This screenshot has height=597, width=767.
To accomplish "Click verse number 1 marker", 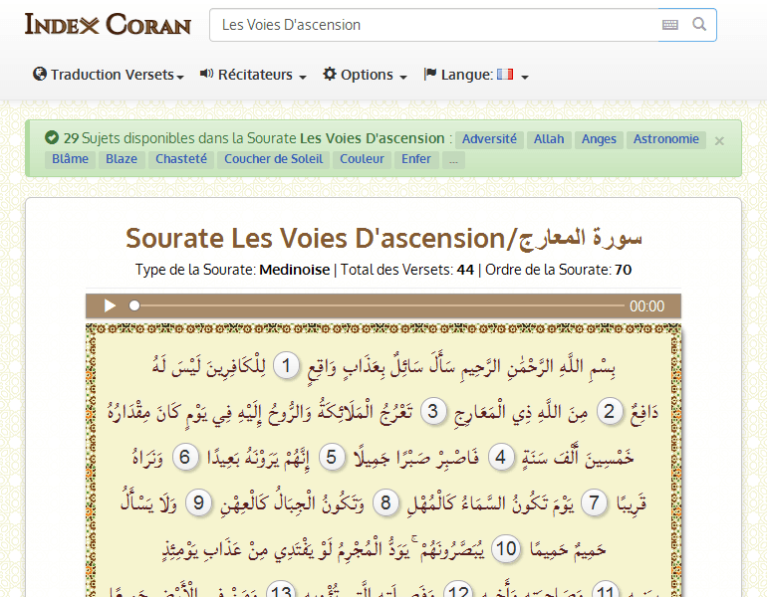I will (287, 366).
